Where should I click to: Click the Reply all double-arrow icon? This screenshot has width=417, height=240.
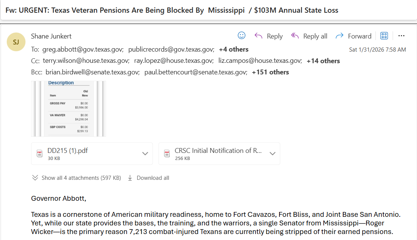pos(294,36)
